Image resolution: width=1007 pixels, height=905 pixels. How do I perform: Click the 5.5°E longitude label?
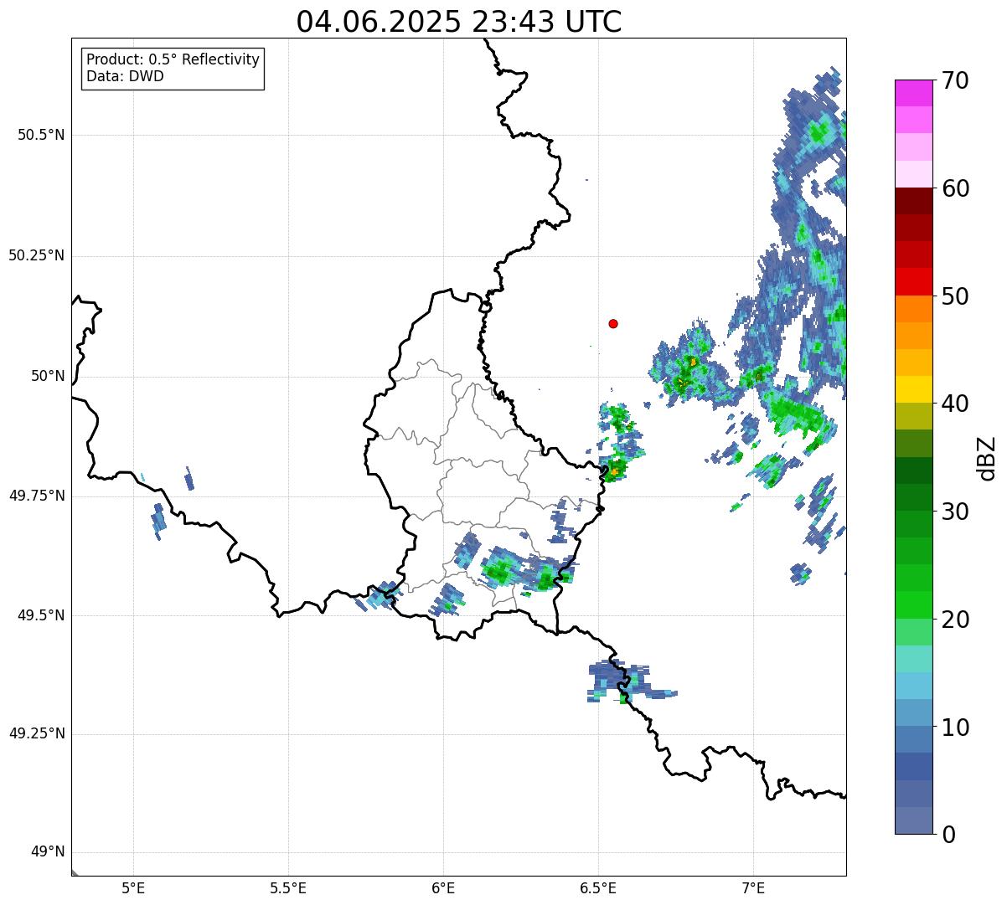[288, 888]
